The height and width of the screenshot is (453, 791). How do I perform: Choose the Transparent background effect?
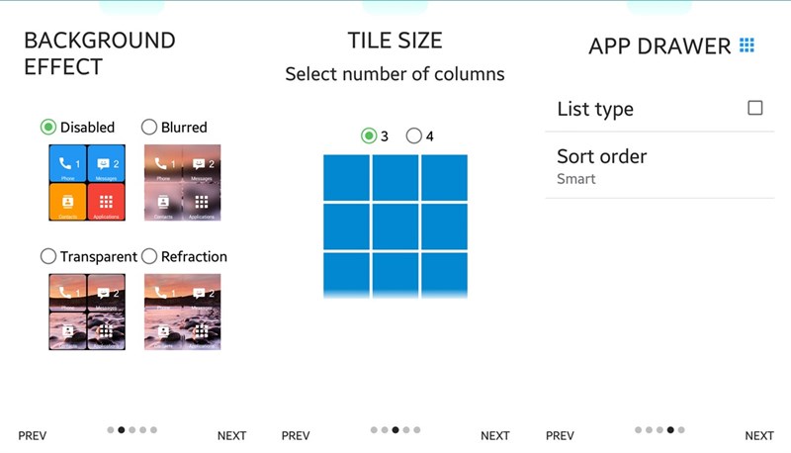coord(48,256)
